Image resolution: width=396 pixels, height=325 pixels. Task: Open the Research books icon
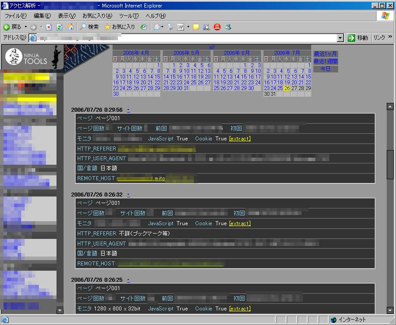[206, 27]
